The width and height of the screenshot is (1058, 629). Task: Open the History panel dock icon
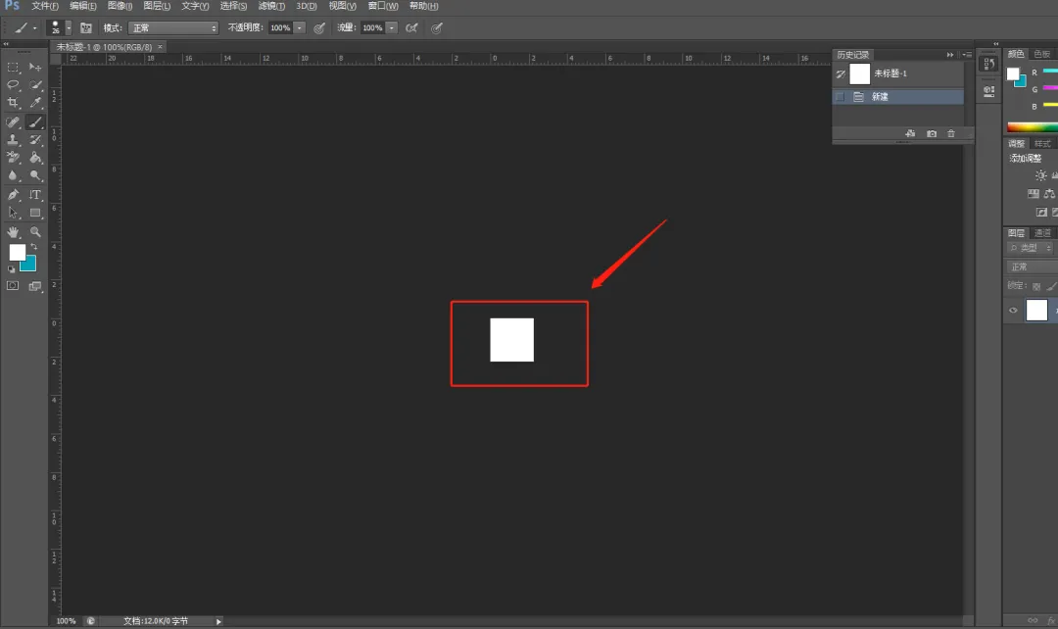coord(988,64)
